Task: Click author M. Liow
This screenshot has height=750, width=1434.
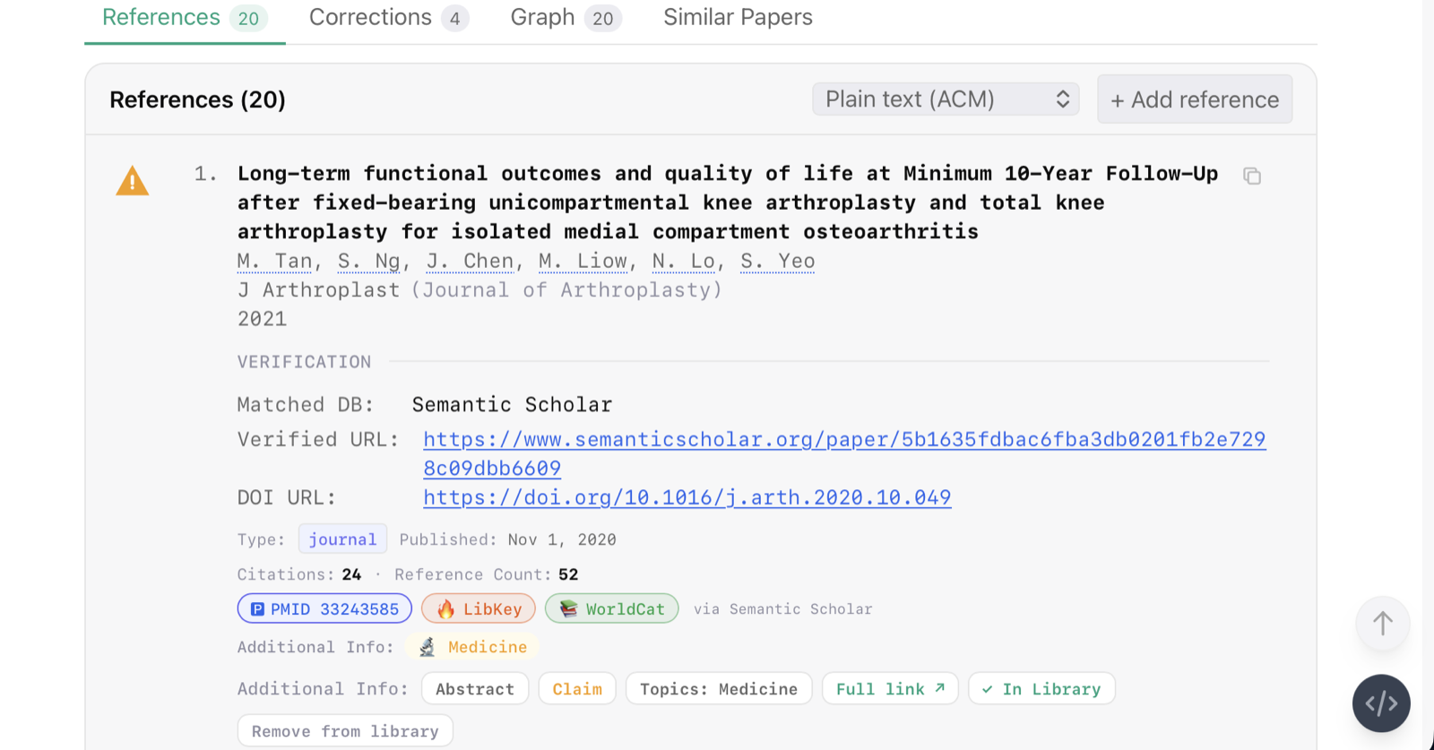Action: (583, 261)
